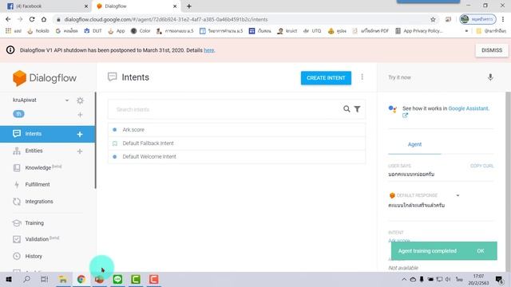Open the App Privacy Policy bookmark
This screenshot has height=287, width=511.
[419, 31]
